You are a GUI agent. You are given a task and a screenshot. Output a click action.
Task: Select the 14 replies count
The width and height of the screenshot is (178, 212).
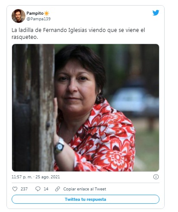pos(46,189)
